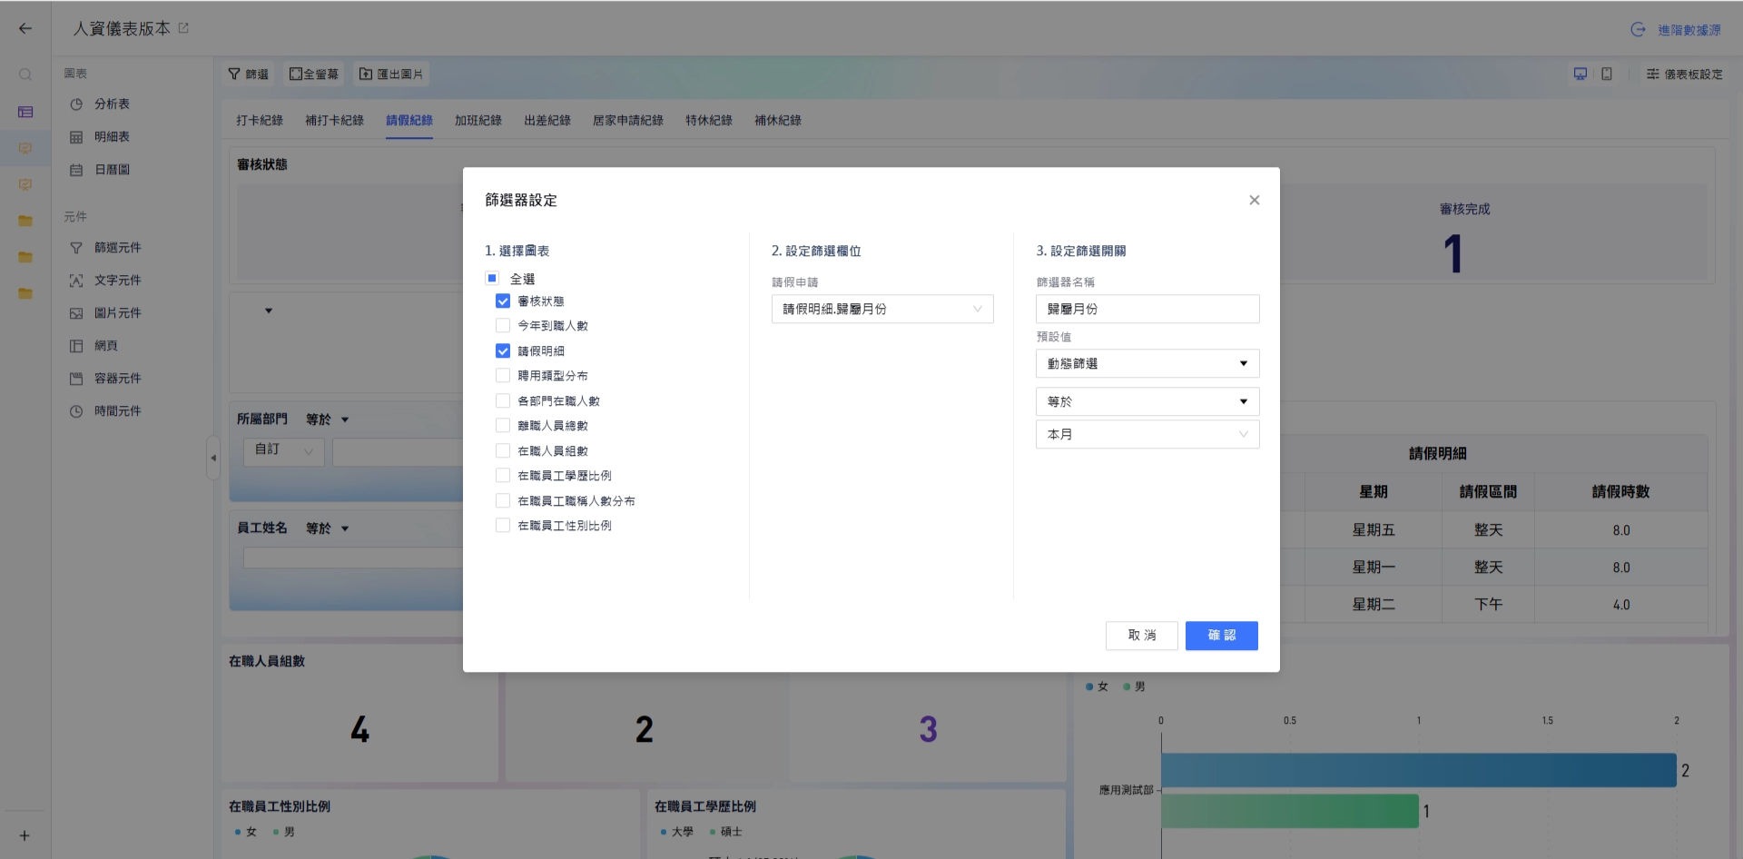Click the search icon in left rail
Screen dimensions: 1743x859
coord(25,74)
